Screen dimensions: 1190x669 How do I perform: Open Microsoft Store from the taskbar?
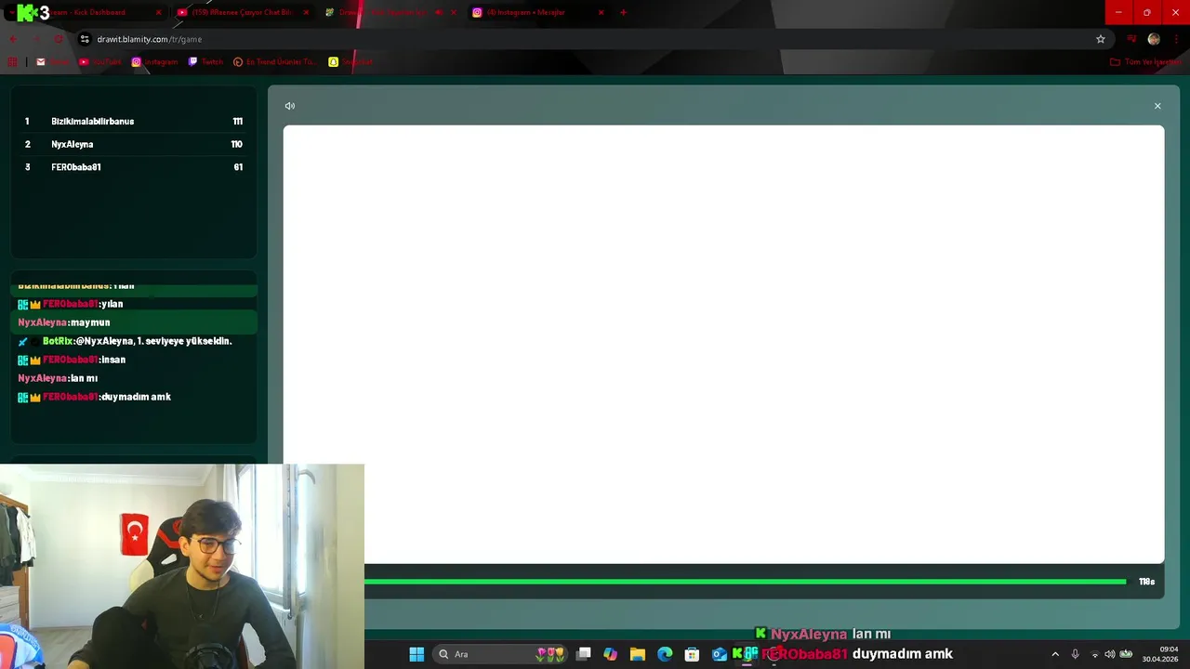point(692,654)
